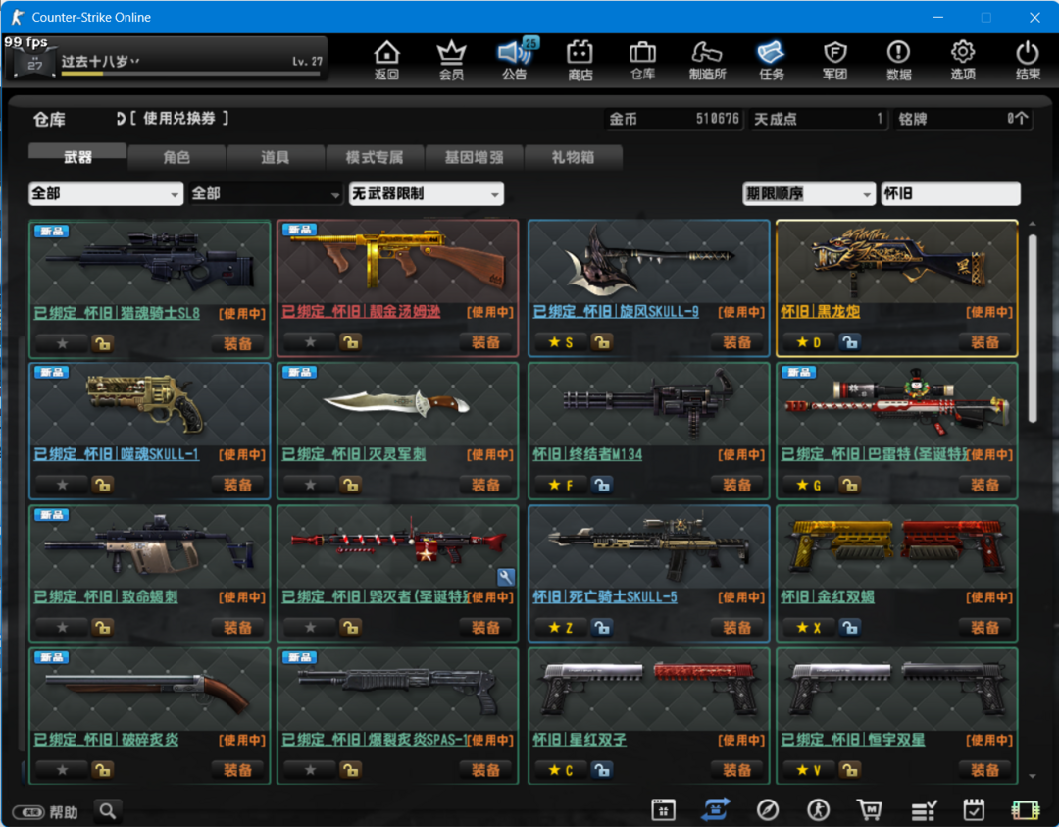
Task: Click the refresh arrow beside 使用兑换券
Action: pyautogui.click(x=121, y=119)
